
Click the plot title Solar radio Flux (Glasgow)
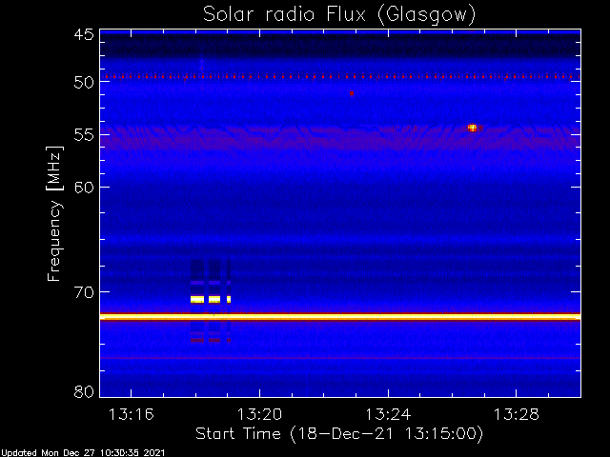(x=339, y=15)
